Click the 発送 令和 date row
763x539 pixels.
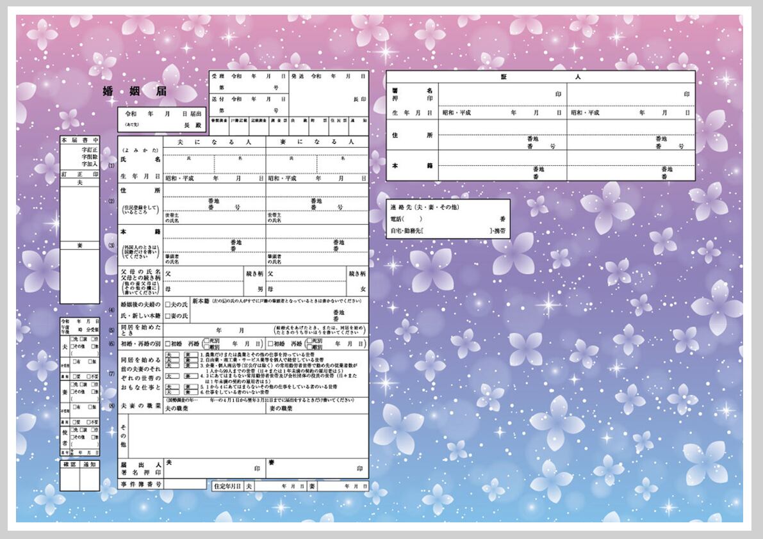pyautogui.click(x=329, y=76)
